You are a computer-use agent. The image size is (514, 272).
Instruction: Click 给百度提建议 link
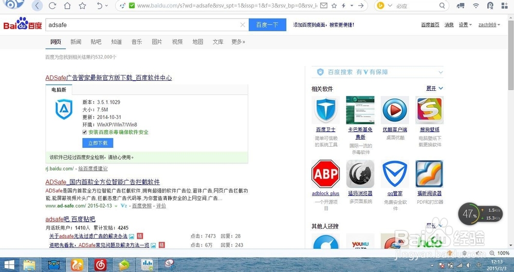coord(93,168)
